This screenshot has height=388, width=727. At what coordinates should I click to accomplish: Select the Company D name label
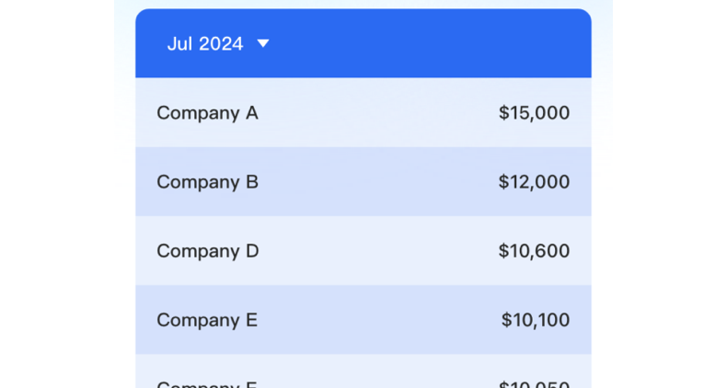click(x=208, y=251)
